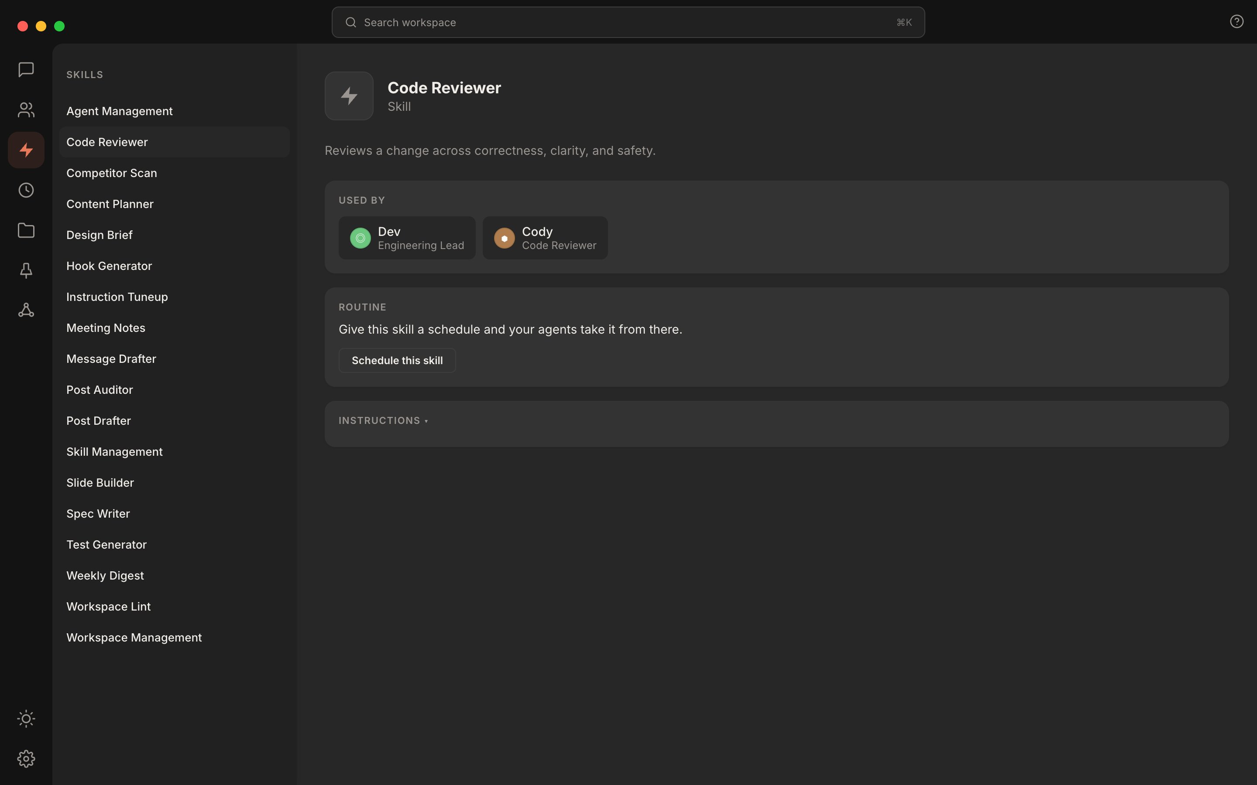Click the help question mark icon
Viewport: 1257px width, 785px height.
tap(1237, 21)
